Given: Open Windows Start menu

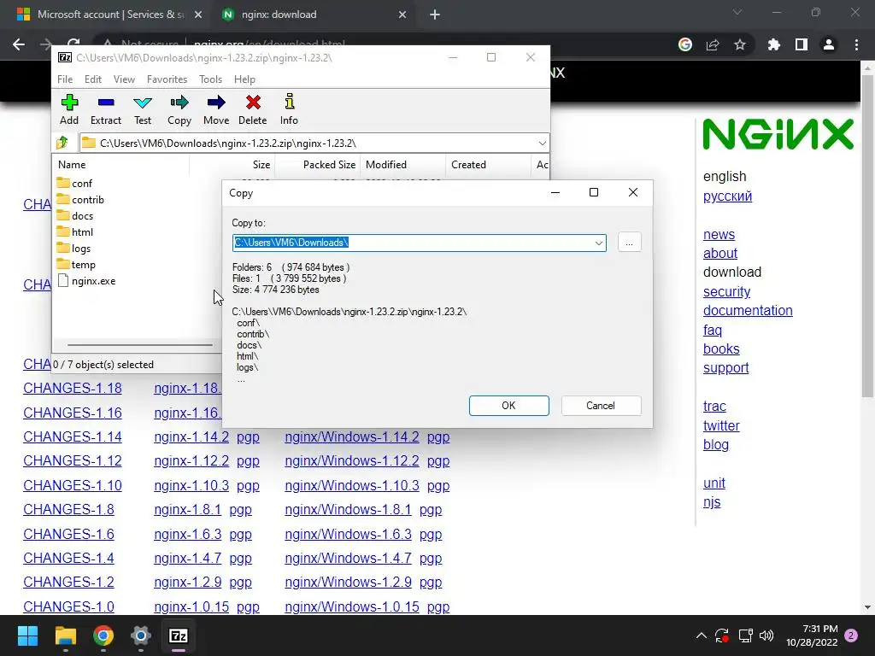Looking at the screenshot, I should (27, 635).
